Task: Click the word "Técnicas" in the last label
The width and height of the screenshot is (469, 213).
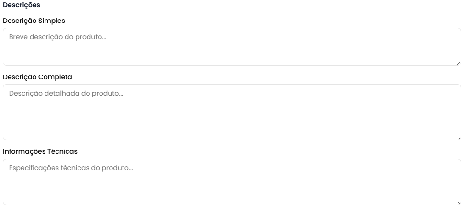Action: click(x=62, y=151)
